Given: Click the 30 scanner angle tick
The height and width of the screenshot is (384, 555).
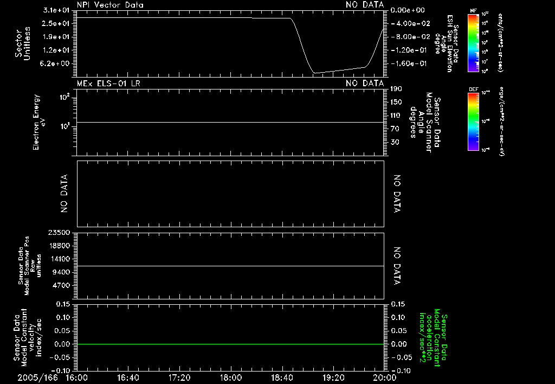Looking at the screenshot, I should pos(395,142).
